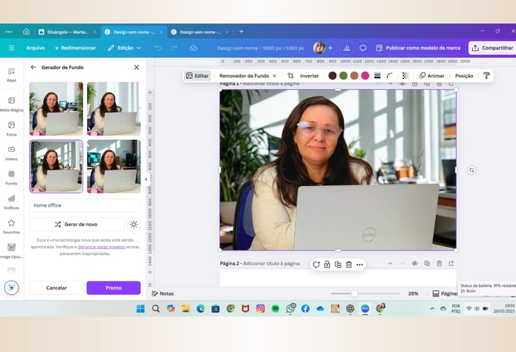Show hidden system tray icons
Image resolution: width=516 pixels, height=352 pixels.
(x=432, y=308)
